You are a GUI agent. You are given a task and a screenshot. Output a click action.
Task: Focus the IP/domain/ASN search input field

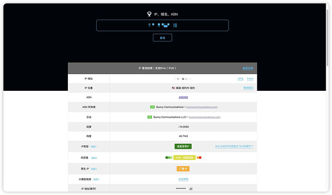[163, 25]
